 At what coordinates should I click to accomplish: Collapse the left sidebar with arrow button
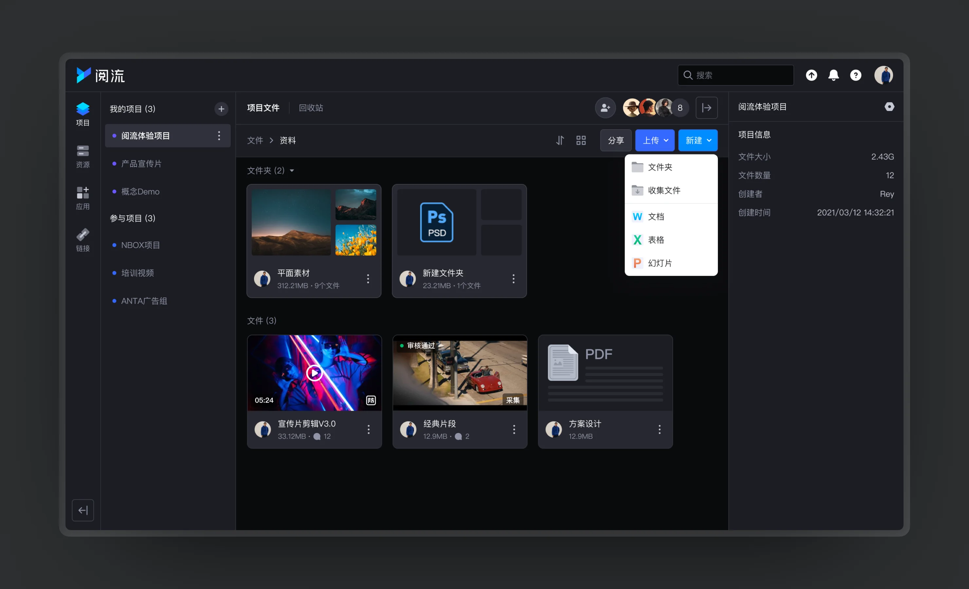pos(82,510)
